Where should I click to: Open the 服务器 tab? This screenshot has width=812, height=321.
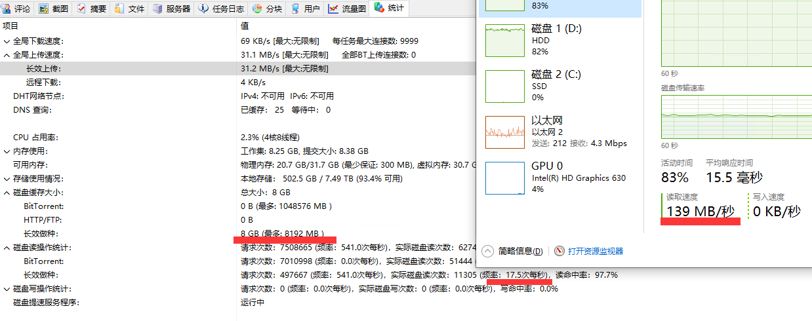tap(171, 9)
